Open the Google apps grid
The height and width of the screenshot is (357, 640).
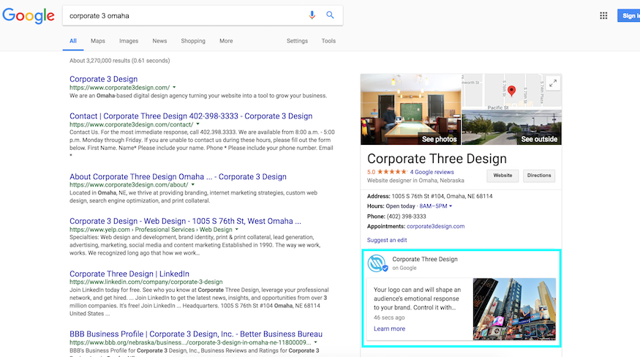coord(603,15)
